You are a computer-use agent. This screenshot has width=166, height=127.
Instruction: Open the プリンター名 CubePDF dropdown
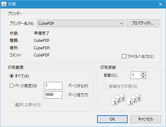pyautogui.click(x=81, y=23)
